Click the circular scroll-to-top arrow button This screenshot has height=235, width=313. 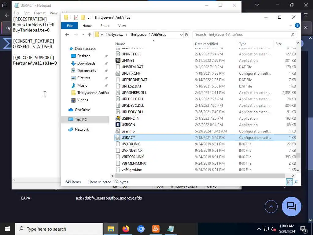(271, 207)
